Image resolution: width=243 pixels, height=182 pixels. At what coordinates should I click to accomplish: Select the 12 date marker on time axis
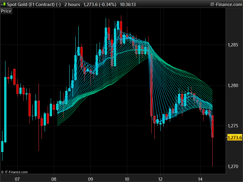point(160,179)
